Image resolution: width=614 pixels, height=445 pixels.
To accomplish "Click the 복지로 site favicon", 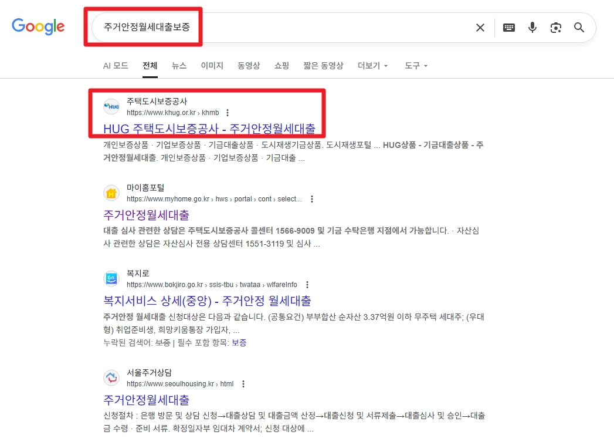I will [111, 278].
